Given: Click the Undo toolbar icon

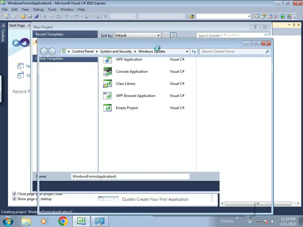Looking at the screenshot, I should (x=67, y=17).
